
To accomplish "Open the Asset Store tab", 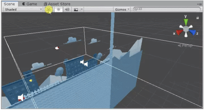I will pyautogui.click(x=57, y=4).
